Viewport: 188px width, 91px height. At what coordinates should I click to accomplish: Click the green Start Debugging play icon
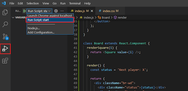[x=25, y=11]
